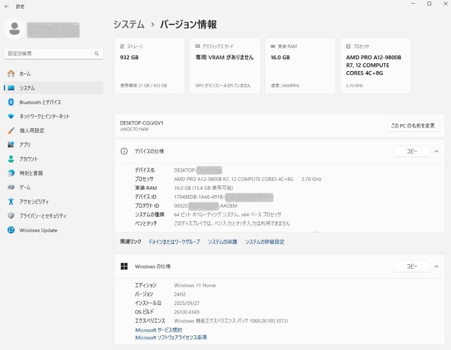Screen dimensions: 451x350
Task: Open システムの詳細設定 link
Action: coord(265,242)
